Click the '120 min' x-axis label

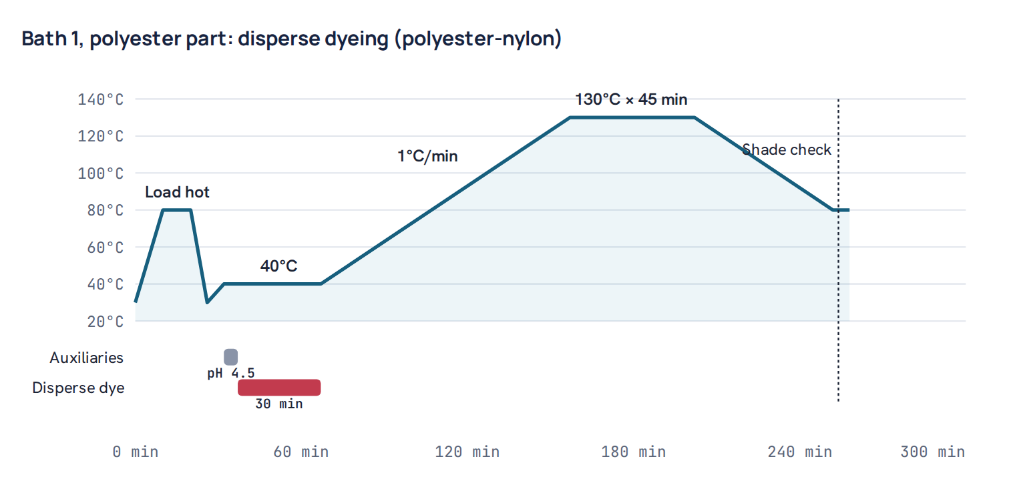467,452
